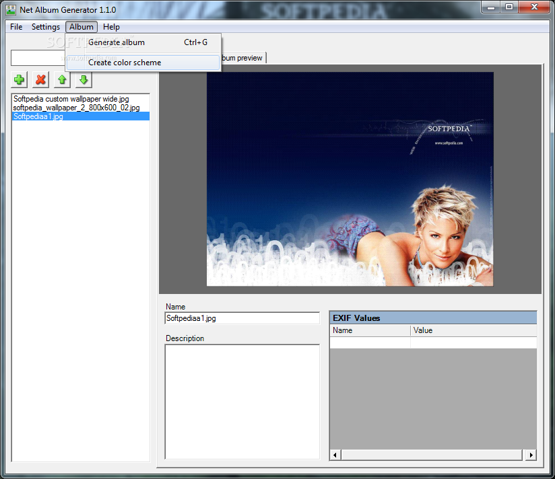The image size is (555, 479).
Task: Click the Name input field
Action: [x=242, y=318]
